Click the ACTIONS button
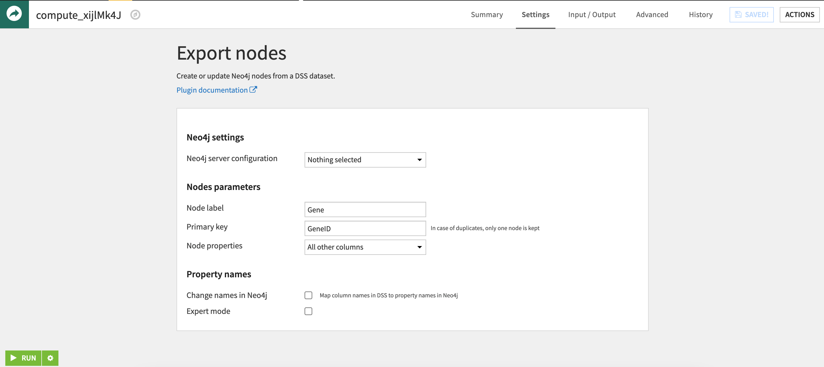 pos(800,15)
